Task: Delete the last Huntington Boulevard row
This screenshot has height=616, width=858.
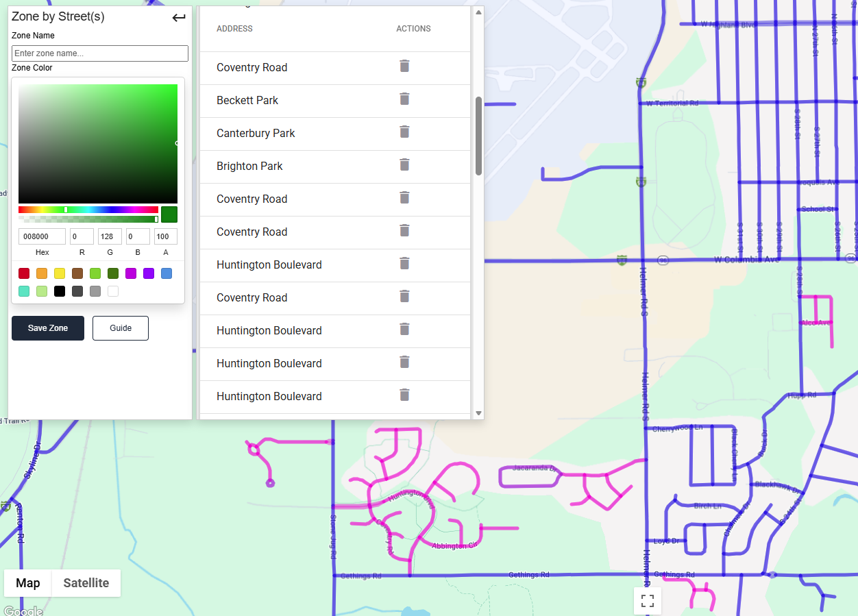Action: point(404,395)
